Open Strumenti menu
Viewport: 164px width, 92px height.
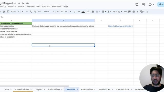click(x=46, y=6)
